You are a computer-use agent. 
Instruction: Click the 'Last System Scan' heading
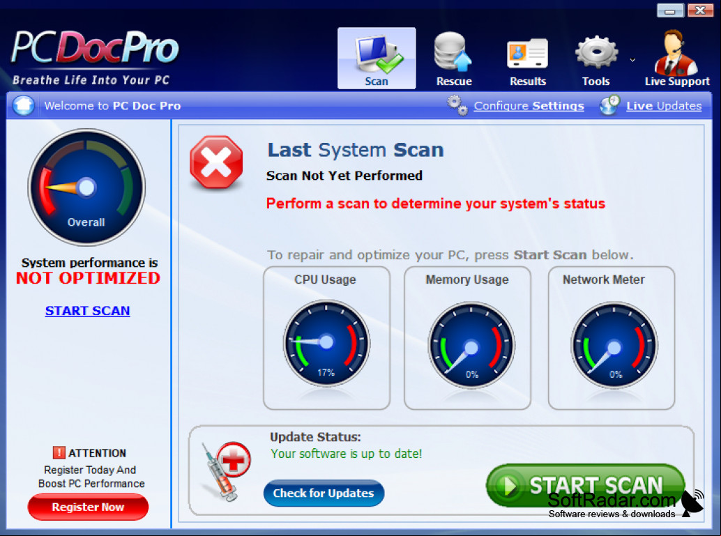pos(356,150)
